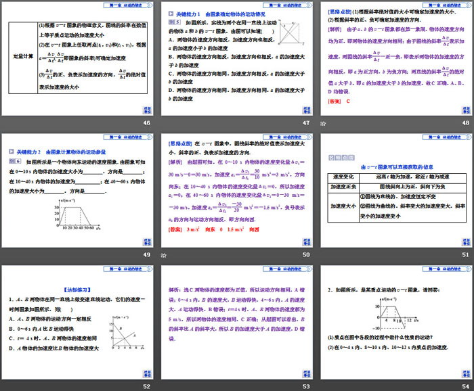Select slide 53 with the purple analysis text
This screenshot has width=474, height=391.
(x=236, y=322)
